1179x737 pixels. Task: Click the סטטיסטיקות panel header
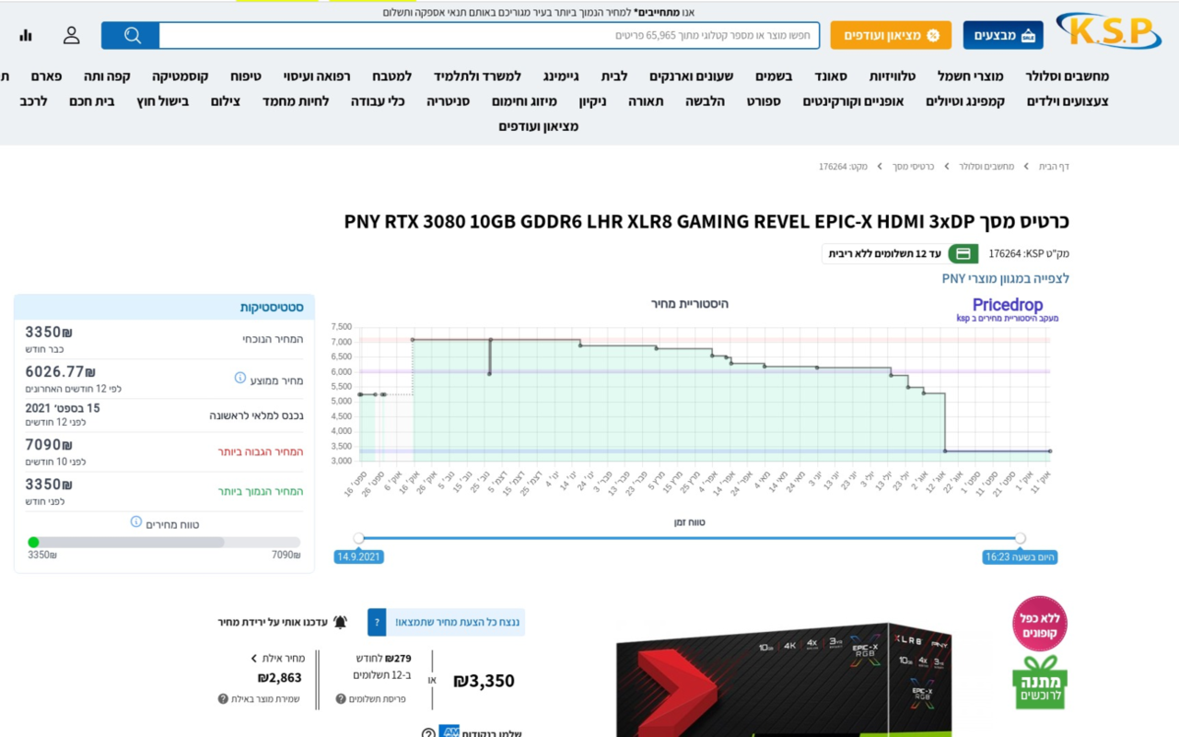164,307
